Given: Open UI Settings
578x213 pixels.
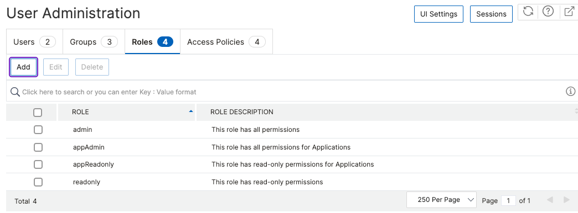Looking at the screenshot, I should point(438,14).
